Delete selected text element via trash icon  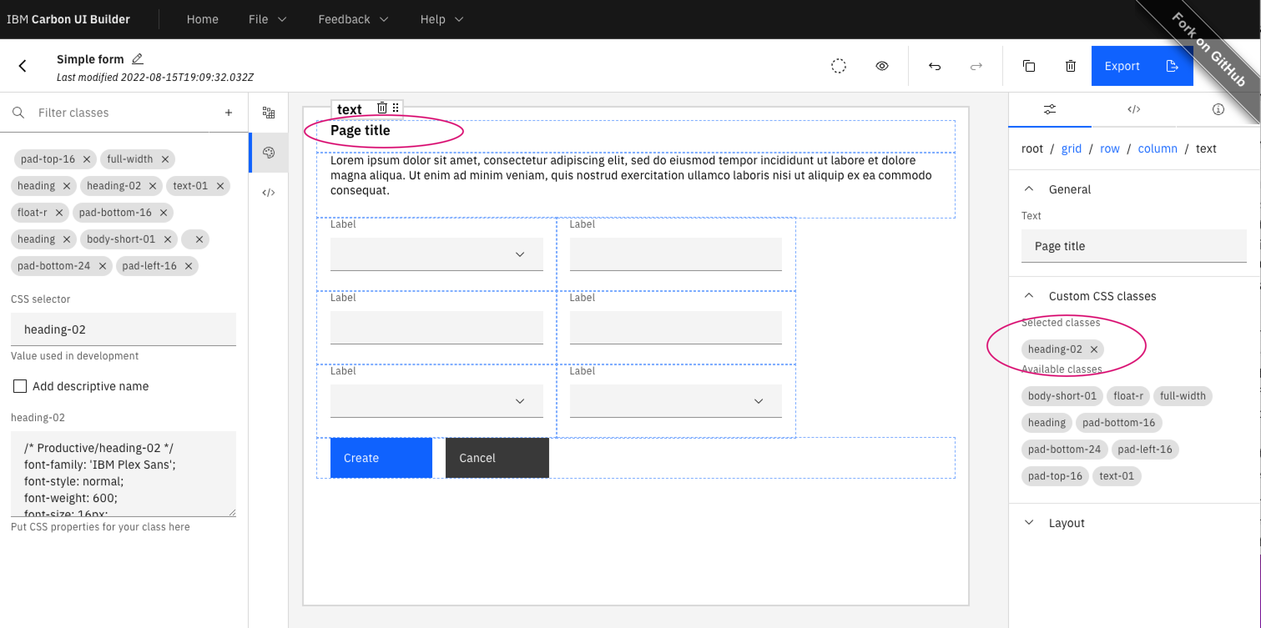coord(382,108)
